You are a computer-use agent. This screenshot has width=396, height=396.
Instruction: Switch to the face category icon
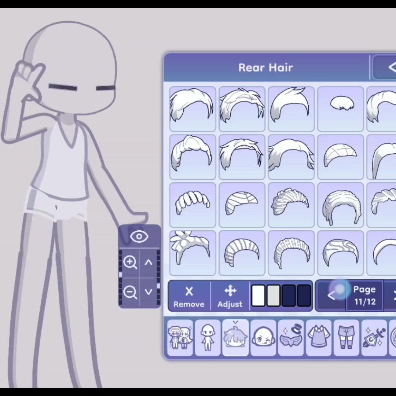click(263, 338)
